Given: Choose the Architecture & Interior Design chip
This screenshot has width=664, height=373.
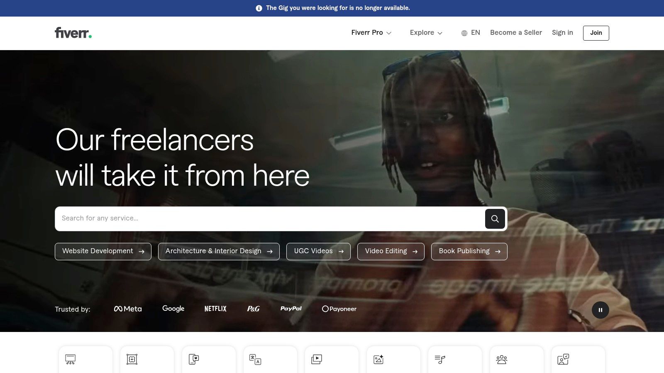Looking at the screenshot, I should point(219,252).
